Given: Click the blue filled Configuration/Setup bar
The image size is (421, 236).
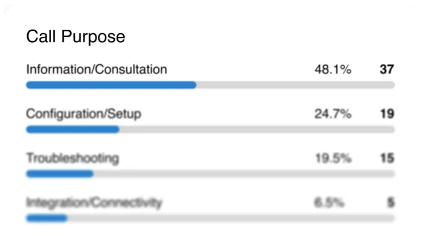Looking at the screenshot, I should [73, 129].
